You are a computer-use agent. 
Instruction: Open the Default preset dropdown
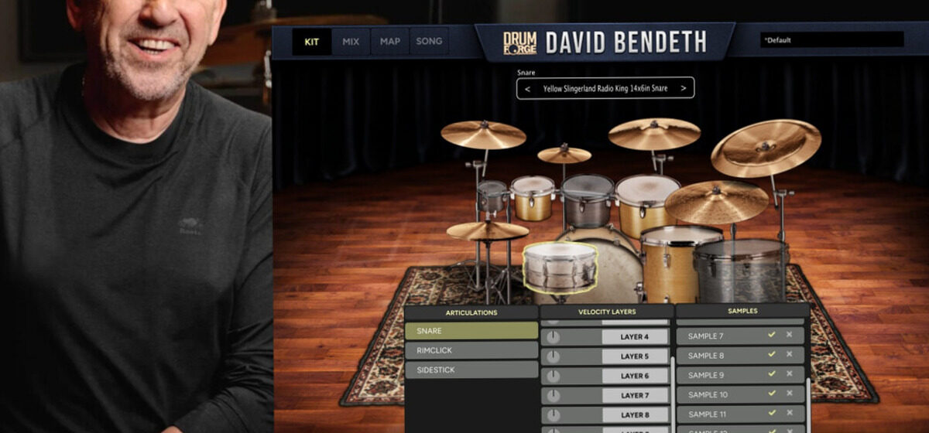pos(832,39)
